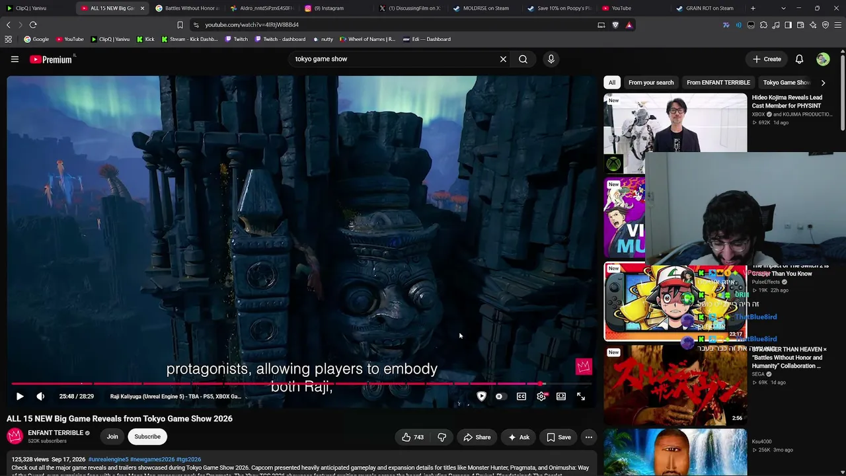Start voice search with microphone icon
Screen dimensions: 846x476
click(x=551, y=59)
